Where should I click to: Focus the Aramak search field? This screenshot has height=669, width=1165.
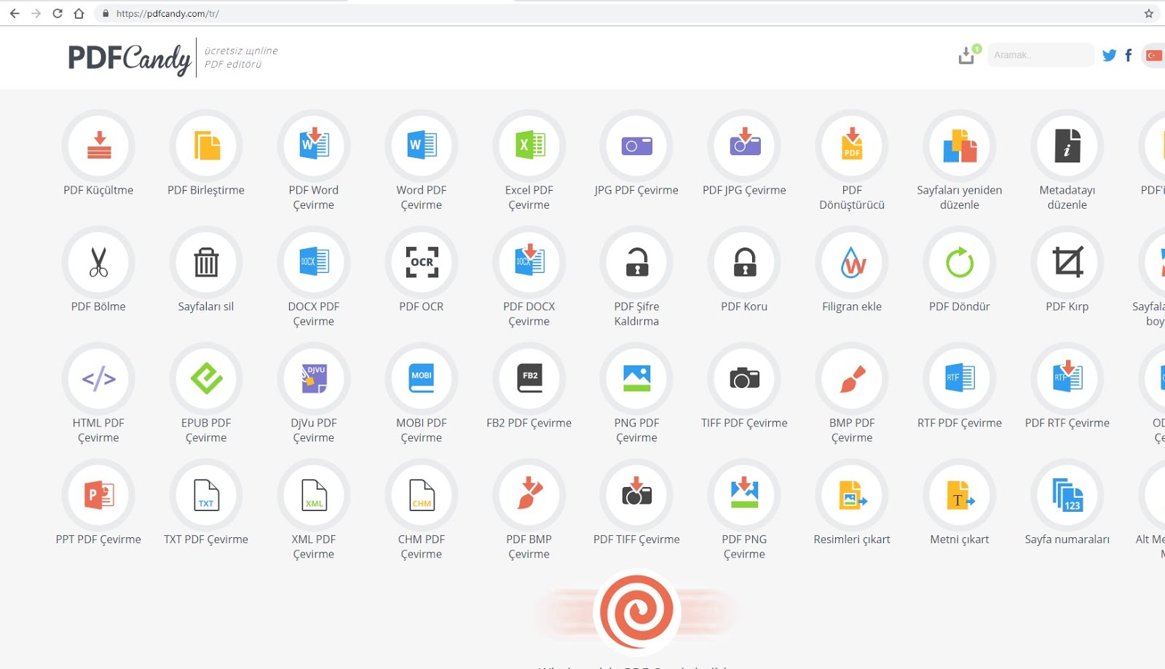point(1040,55)
